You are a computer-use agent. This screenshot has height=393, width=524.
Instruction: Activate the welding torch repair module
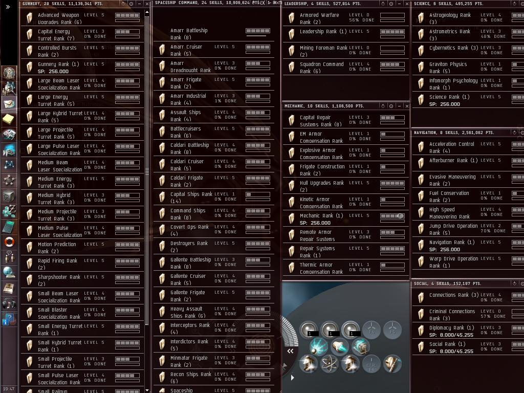(392, 364)
